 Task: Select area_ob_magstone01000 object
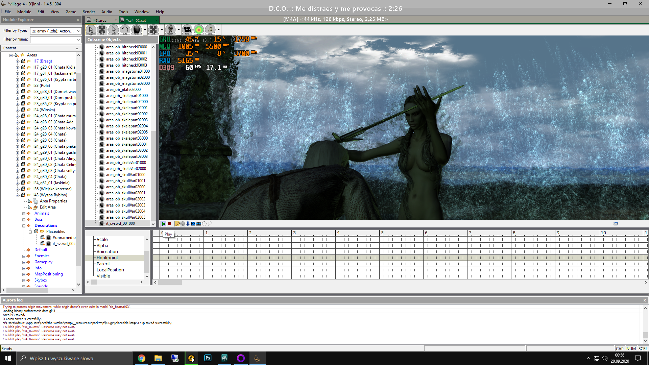[128, 71]
